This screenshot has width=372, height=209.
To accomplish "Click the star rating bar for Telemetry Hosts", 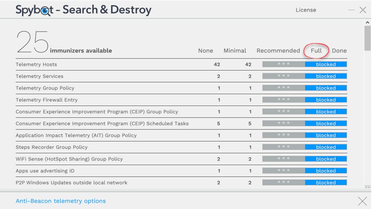I will pos(284,64).
